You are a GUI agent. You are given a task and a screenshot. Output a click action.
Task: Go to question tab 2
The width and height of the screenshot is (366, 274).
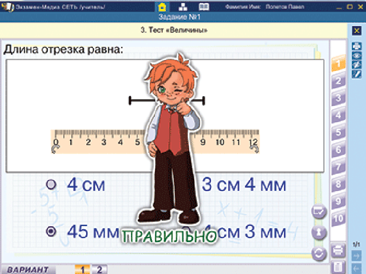point(338,81)
